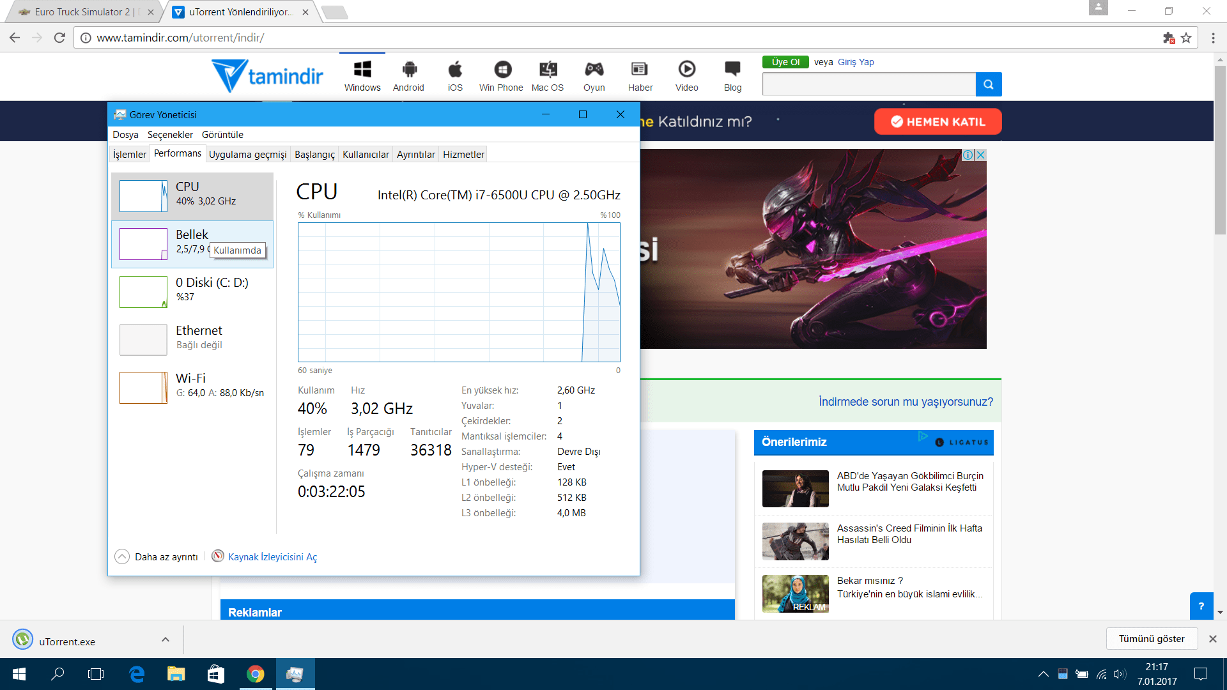Bookmark page with the star icon
The image size is (1227, 690).
coord(1186,38)
